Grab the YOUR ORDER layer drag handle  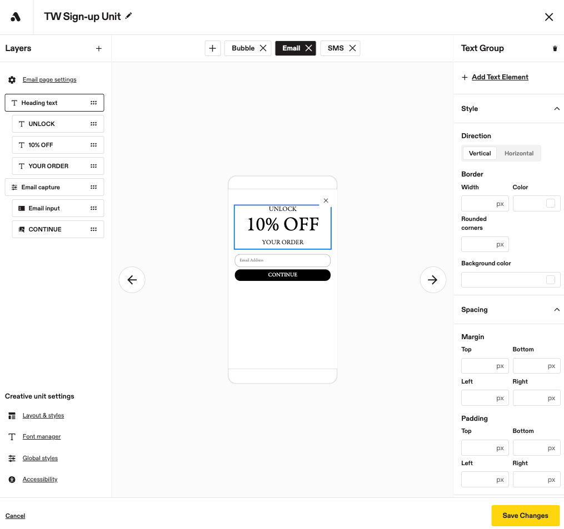pyautogui.click(x=93, y=166)
